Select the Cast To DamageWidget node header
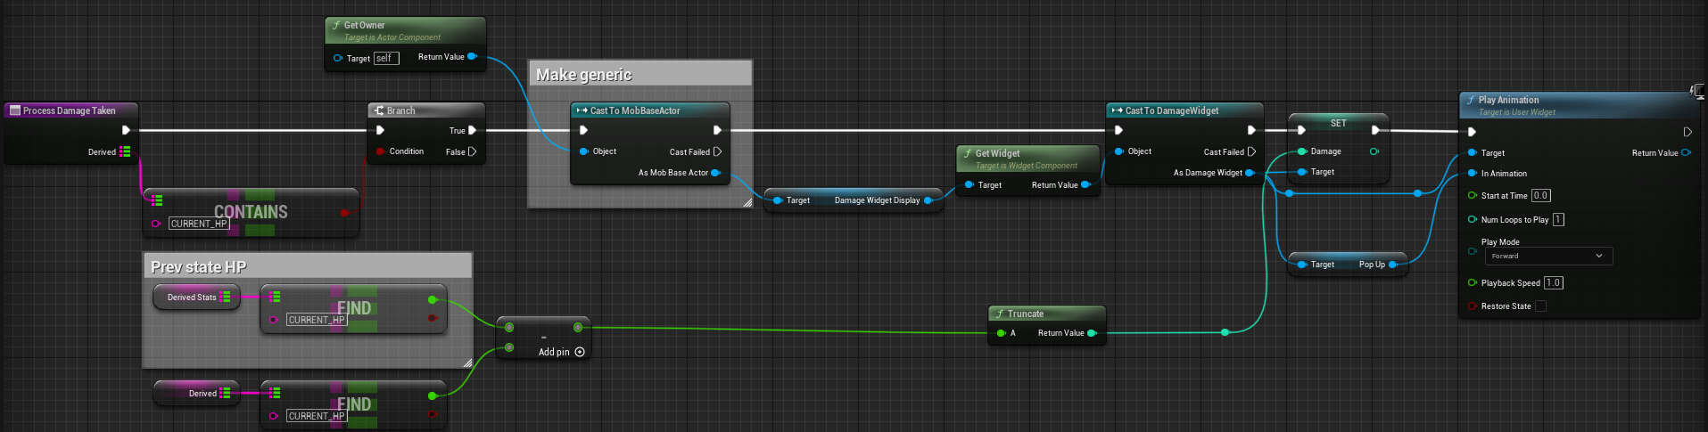Screen dimensions: 1708x432 [x=1184, y=110]
